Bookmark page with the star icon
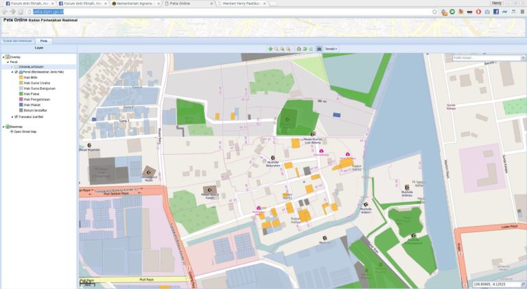The width and height of the screenshot is (527, 289). pyautogui.click(x=434, y=12)
